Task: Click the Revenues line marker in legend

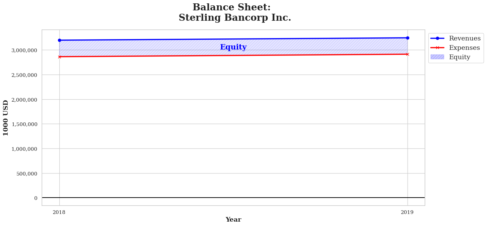Action: point(437,38)
